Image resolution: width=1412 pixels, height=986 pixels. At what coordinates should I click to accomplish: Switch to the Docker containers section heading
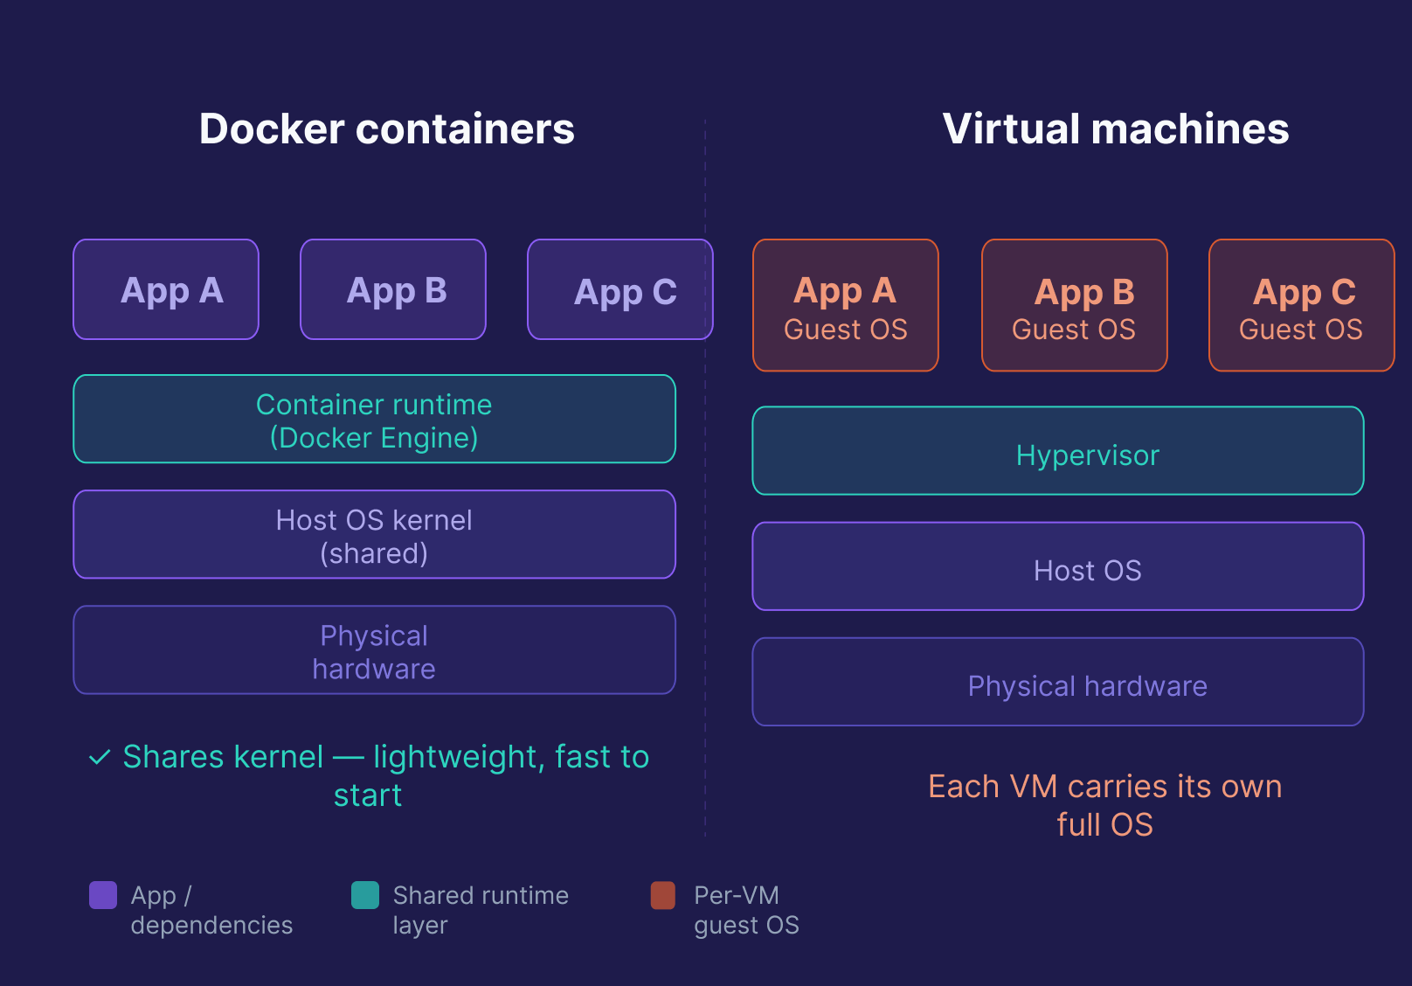pyautogui.click(x=387, y=128)
